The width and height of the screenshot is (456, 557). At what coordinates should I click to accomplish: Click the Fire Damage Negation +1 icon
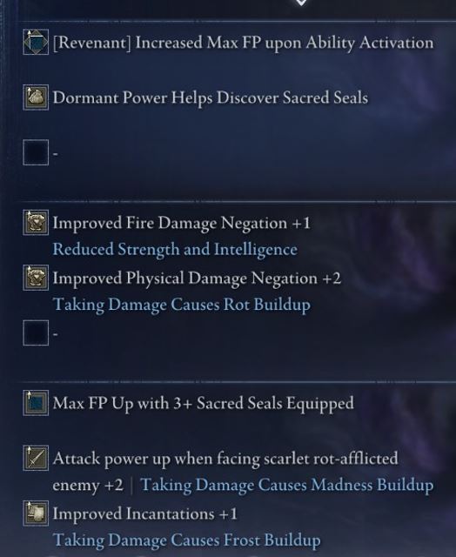click(x=36, y=223)
